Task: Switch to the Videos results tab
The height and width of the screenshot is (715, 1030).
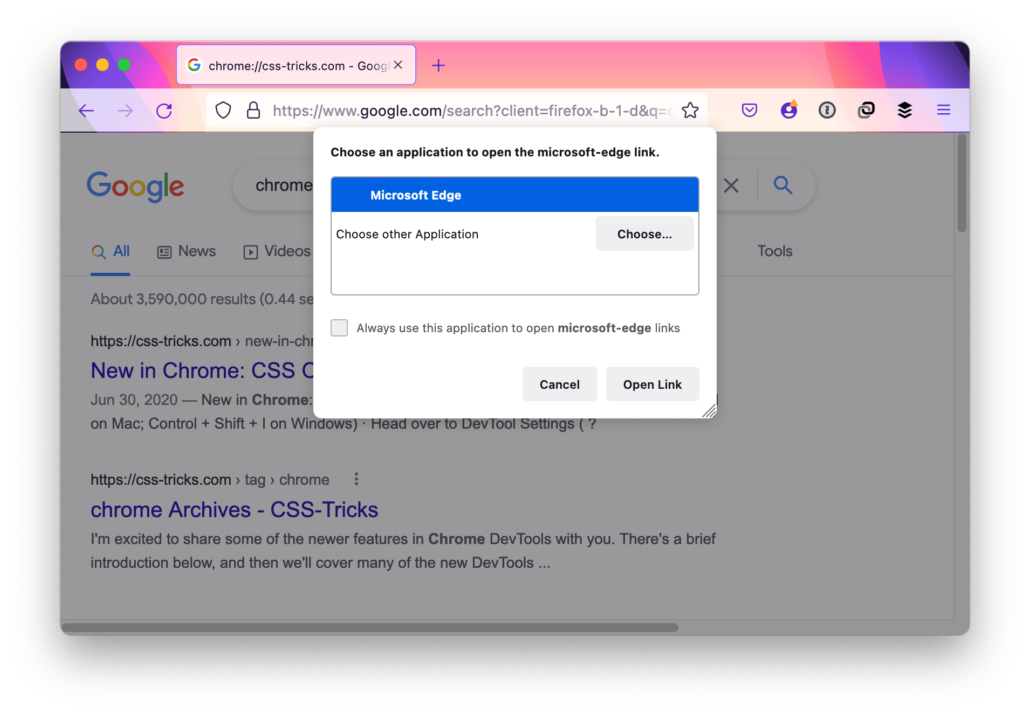Action: (277, 251)
